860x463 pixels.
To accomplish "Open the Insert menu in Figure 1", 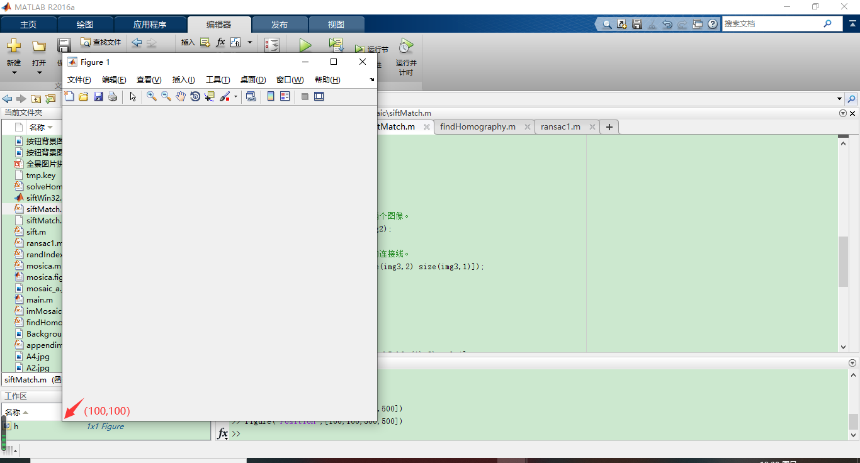I will [x=184, y=80].
